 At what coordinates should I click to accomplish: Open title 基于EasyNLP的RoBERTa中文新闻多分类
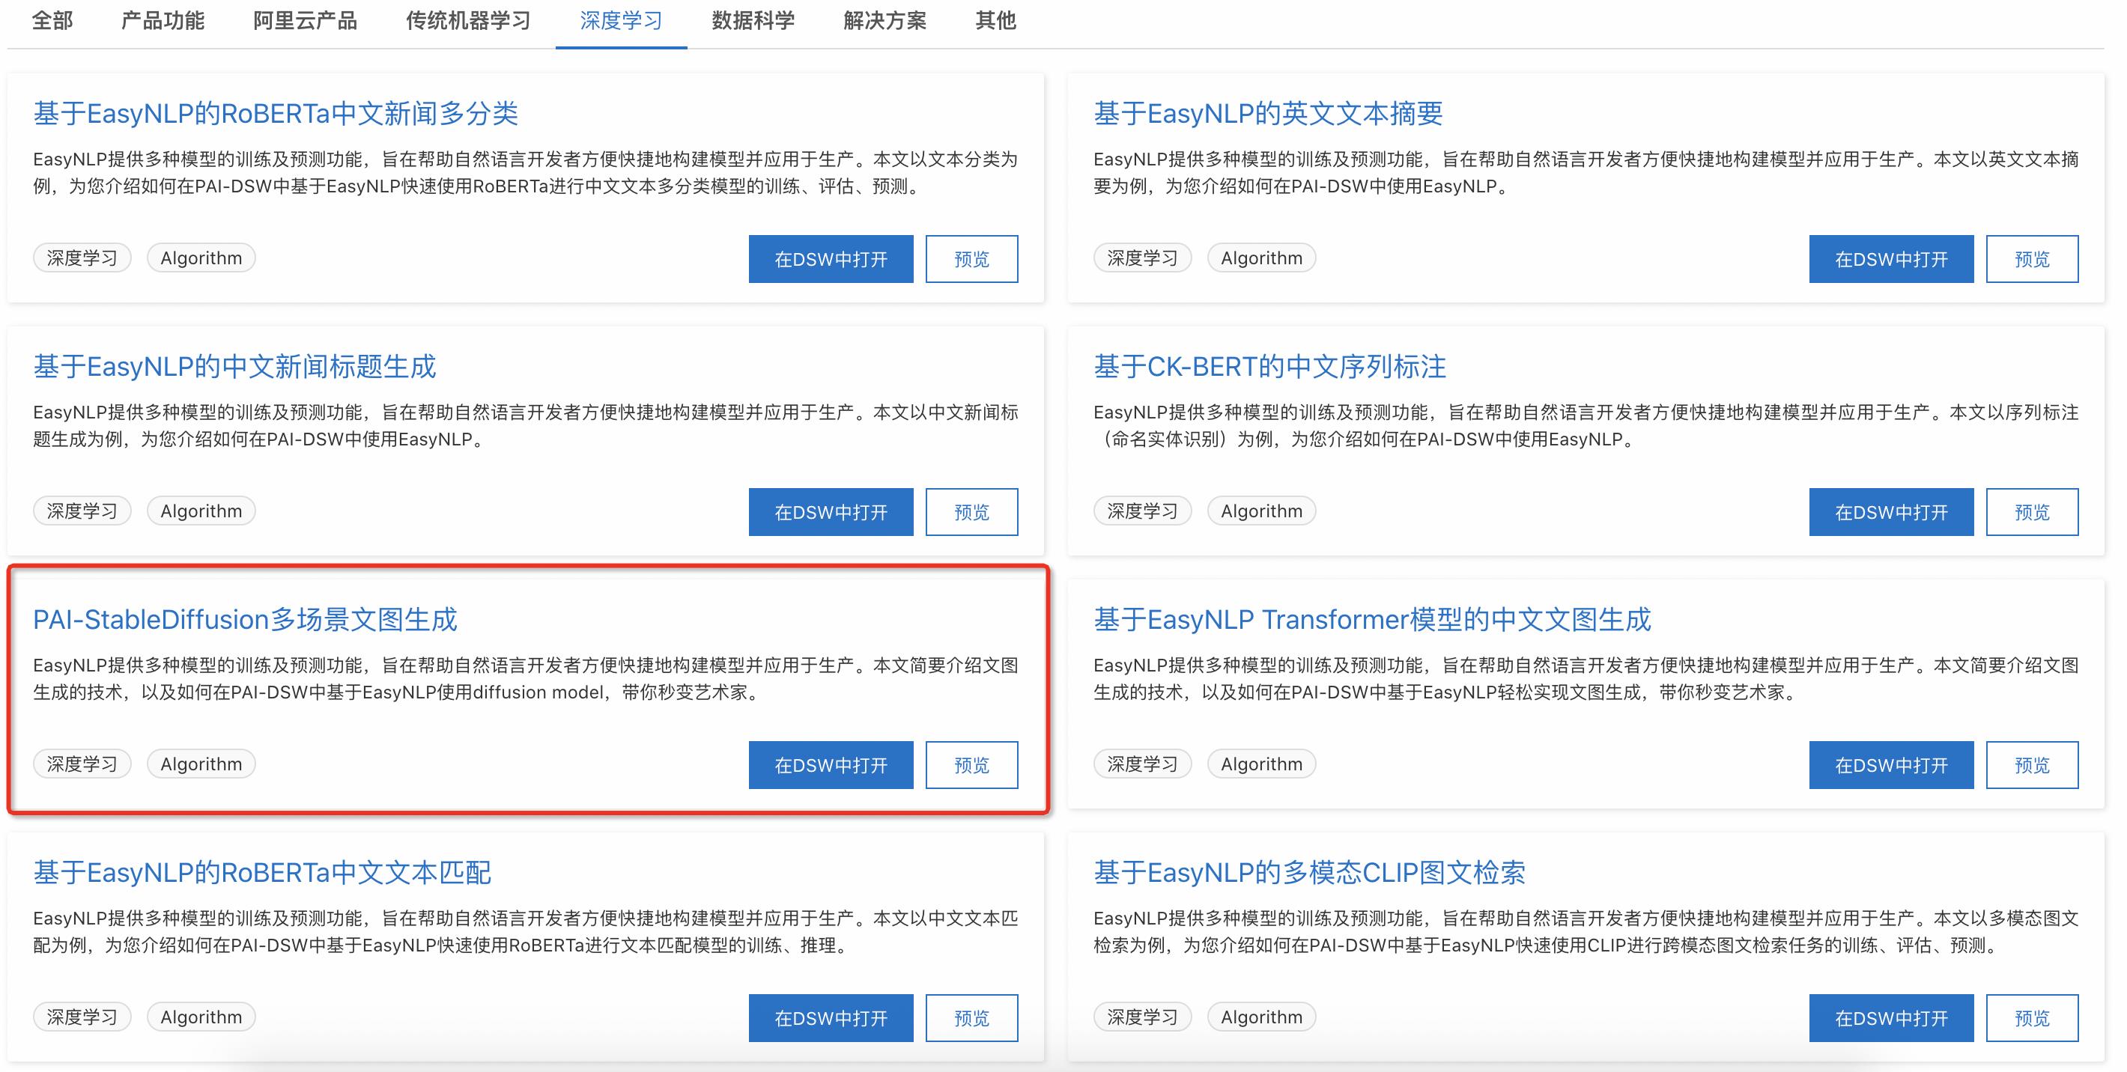click(x=276, y=113)
